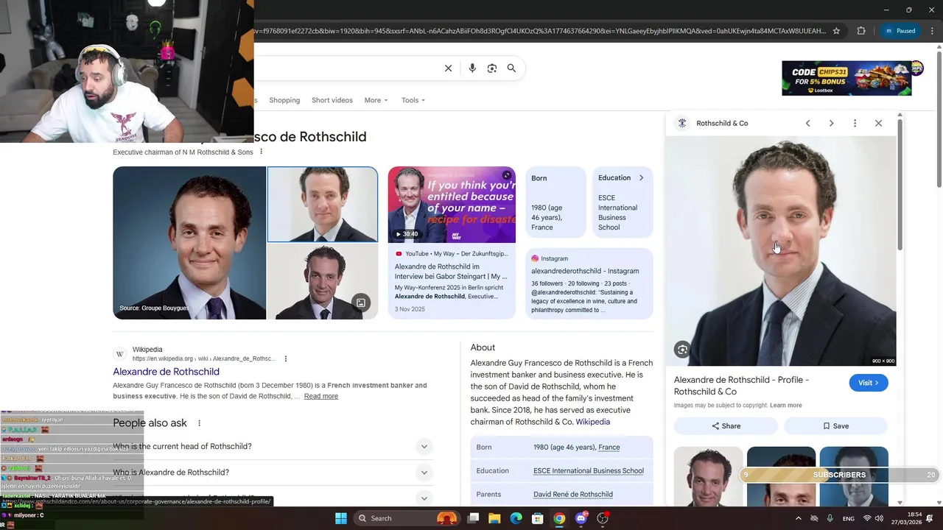Click the image gallery icon on the bottom portrait

point(360,303)
